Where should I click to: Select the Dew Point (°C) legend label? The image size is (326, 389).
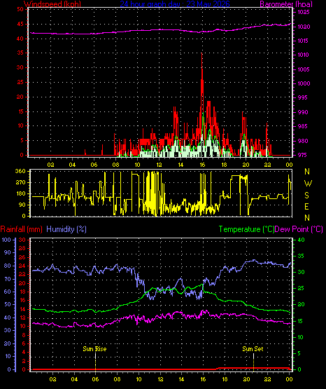point(299,229)
